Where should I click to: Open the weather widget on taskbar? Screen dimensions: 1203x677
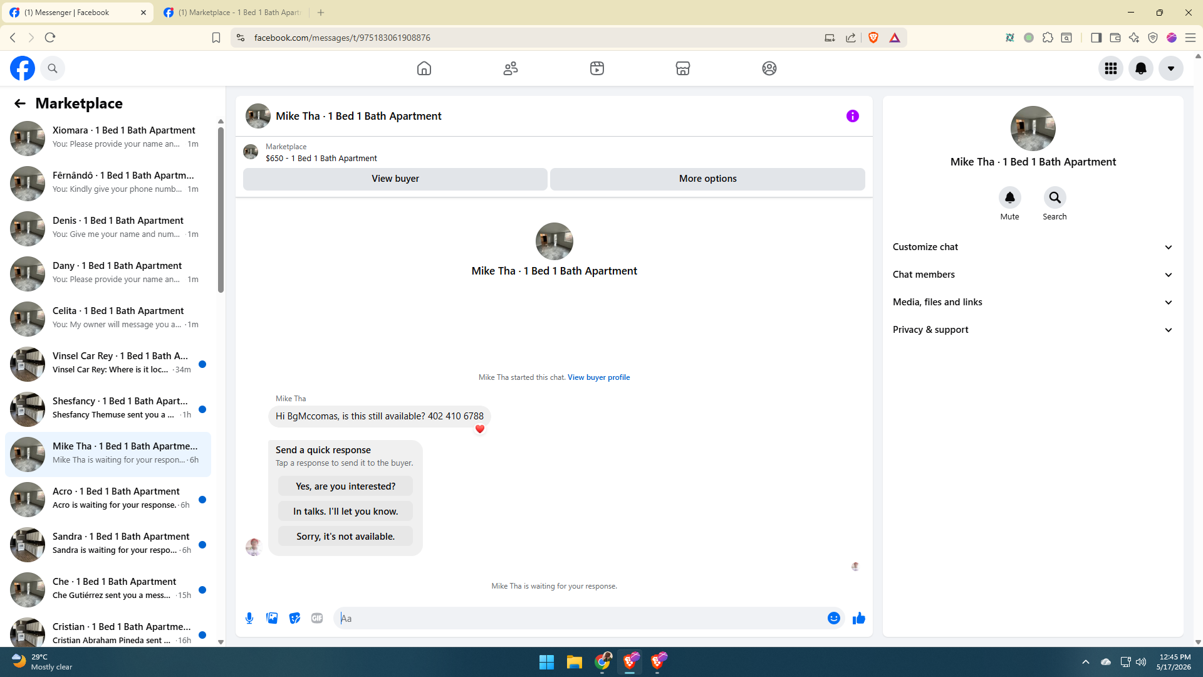tap(43, 662)
